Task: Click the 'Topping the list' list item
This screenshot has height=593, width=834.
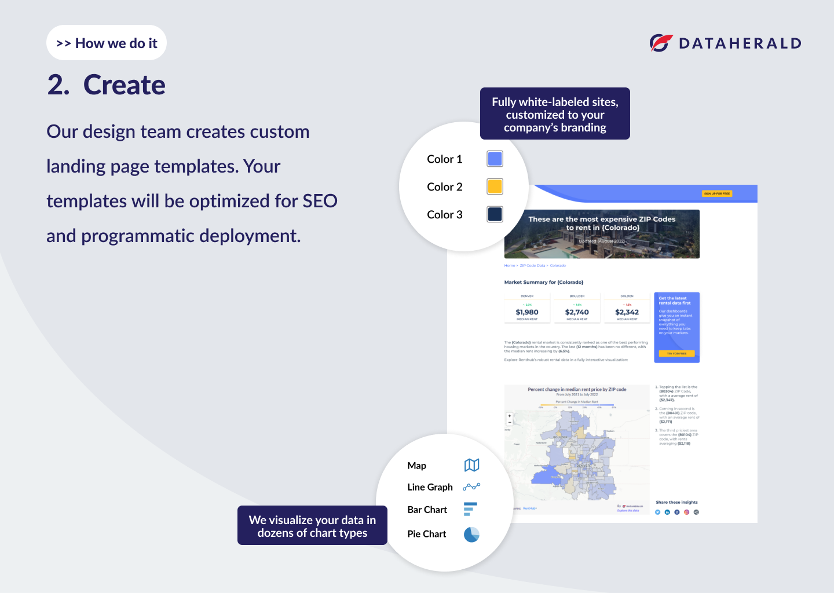Action: 678,393
